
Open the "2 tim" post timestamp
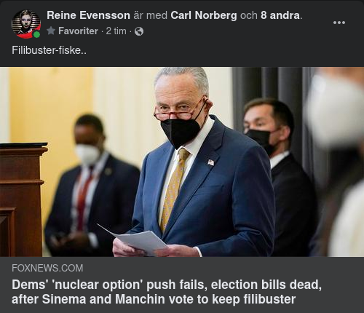click(x=116, y=31)
